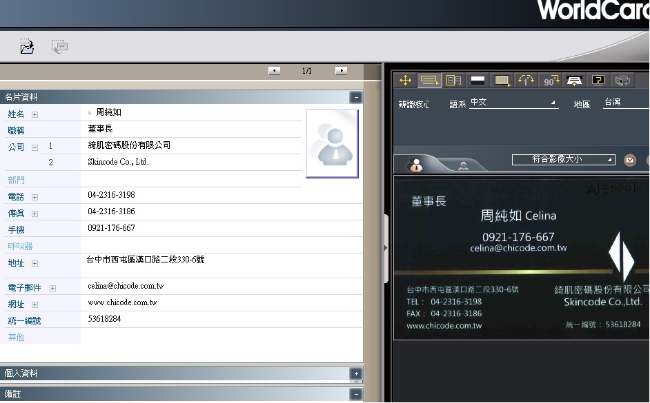Select the line recognition selection tool
Screen dimensions: 650x403
coord(429,81)
